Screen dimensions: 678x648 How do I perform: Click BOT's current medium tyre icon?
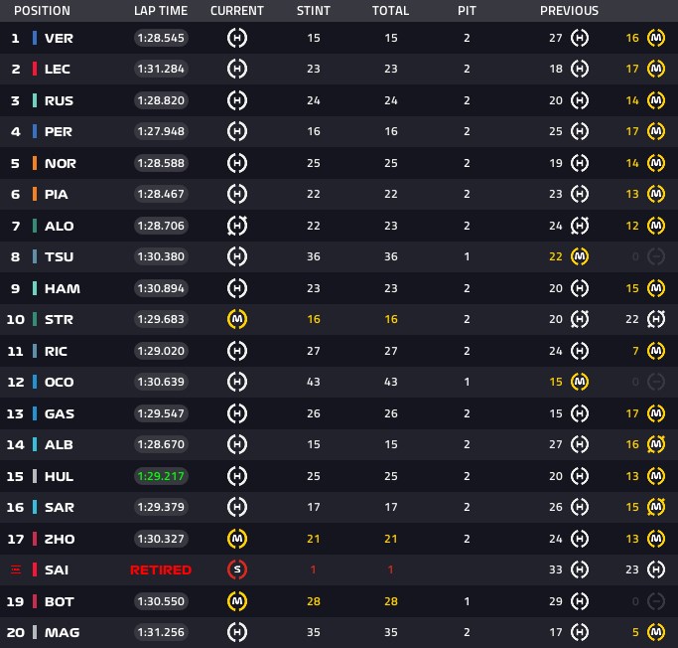(x=237, y=601)
